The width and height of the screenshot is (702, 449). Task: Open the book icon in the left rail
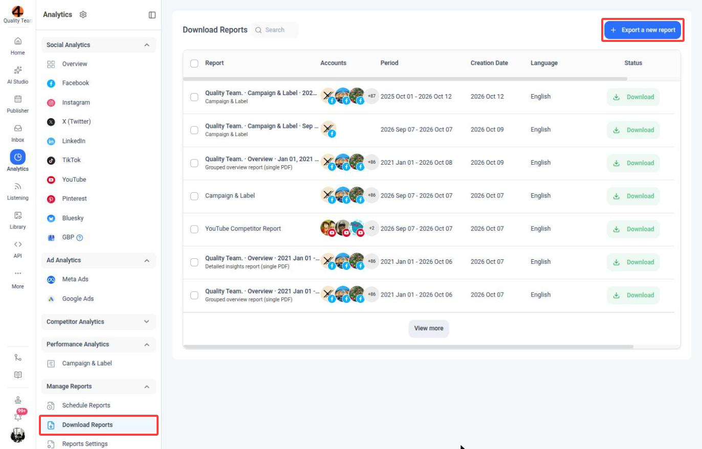(18, 375)
